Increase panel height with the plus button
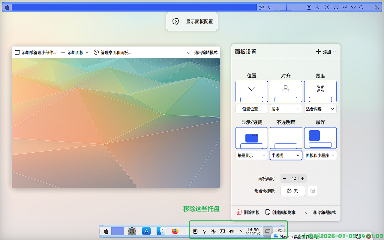Image resolution: width=384 pixels, height=240 pixels. tap(302, 178)
